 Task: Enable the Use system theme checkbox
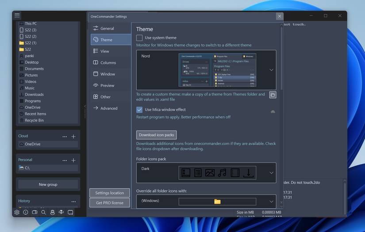pyautogui.click(x=139, y=38)
